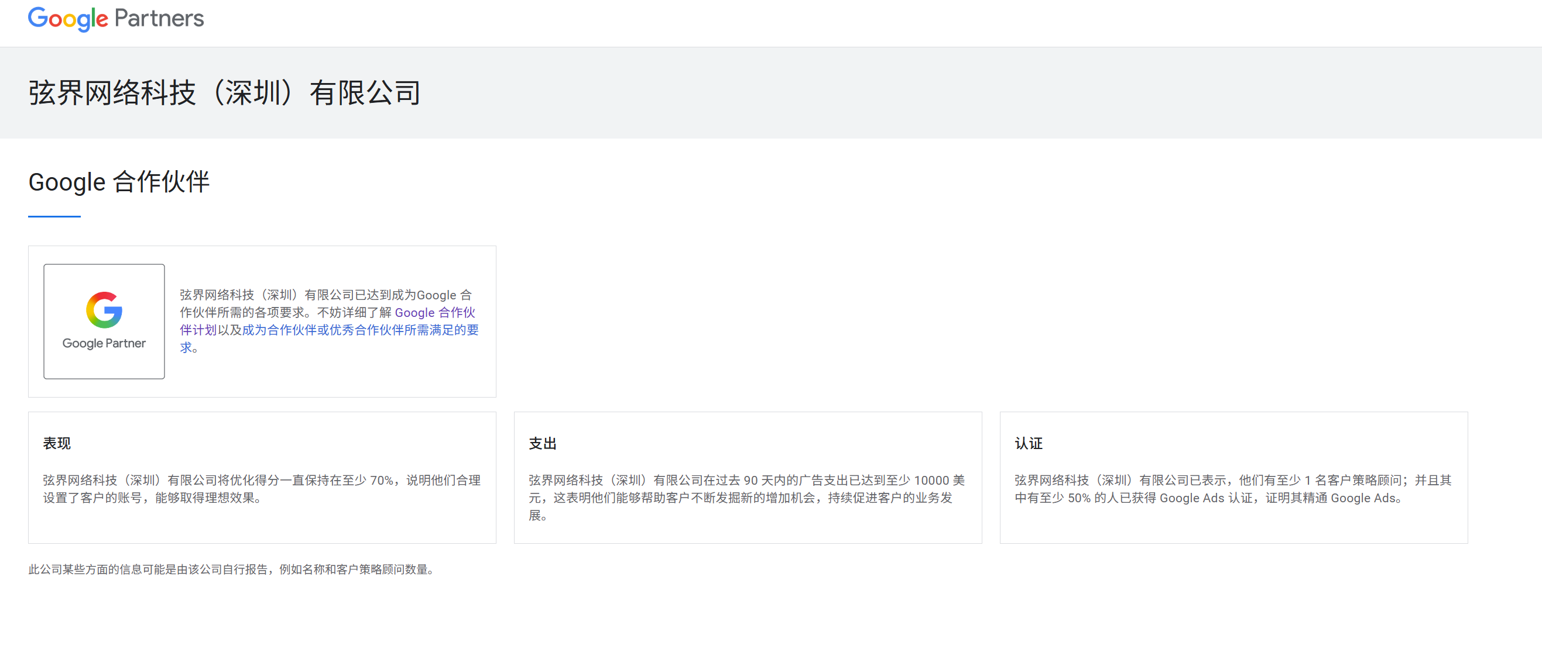The height and width of the screenshot is (649, 1542).
Task: Click the paragraph mentioning "广告支出已达到至少 10000 美元"
Action: [747, 498]
